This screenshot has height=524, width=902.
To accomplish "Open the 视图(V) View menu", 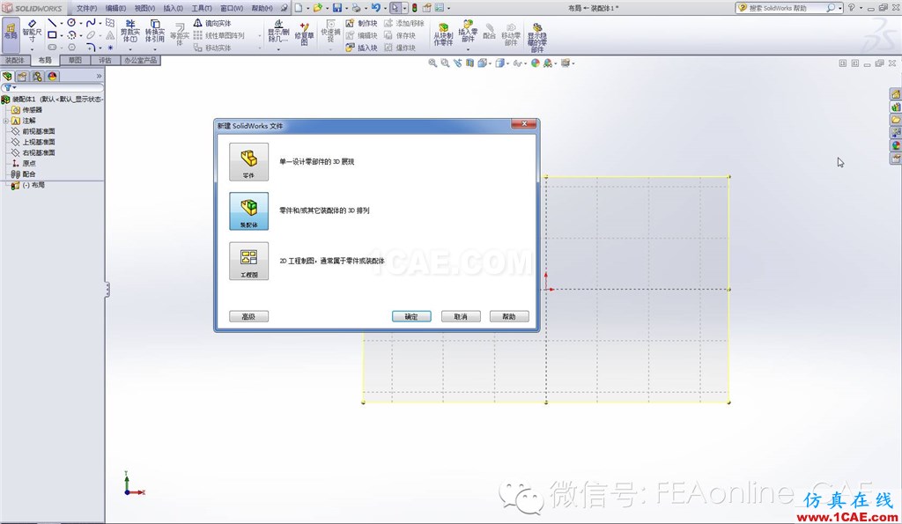I will coord(144,8).
